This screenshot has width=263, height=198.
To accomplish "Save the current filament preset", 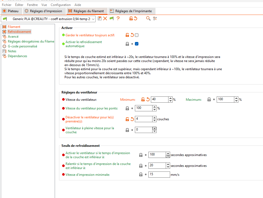I will (100, 18).
